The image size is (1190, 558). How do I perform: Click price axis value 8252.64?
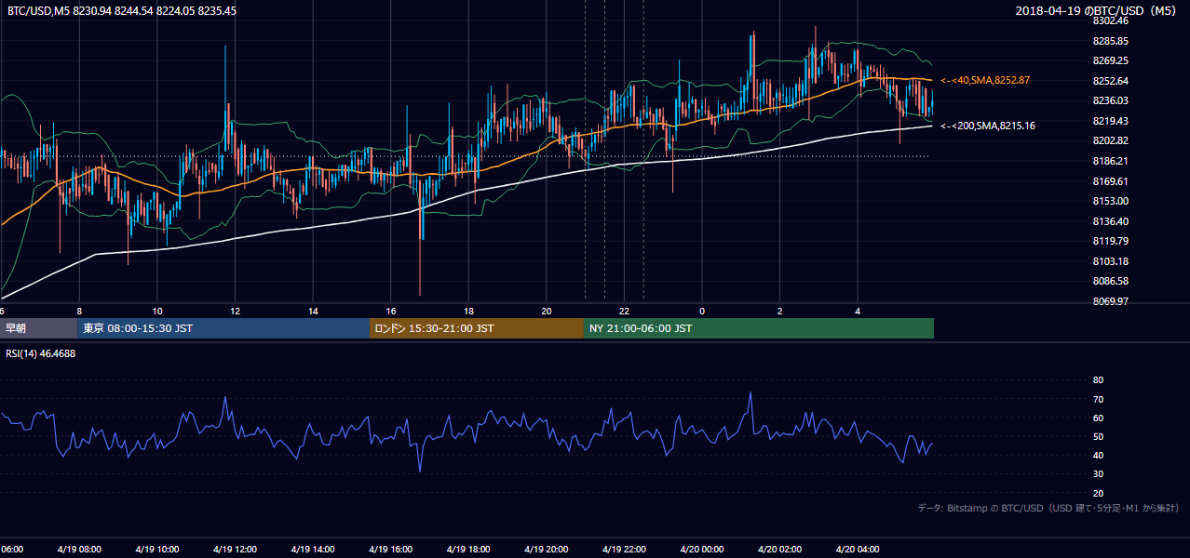point(1110,81)
